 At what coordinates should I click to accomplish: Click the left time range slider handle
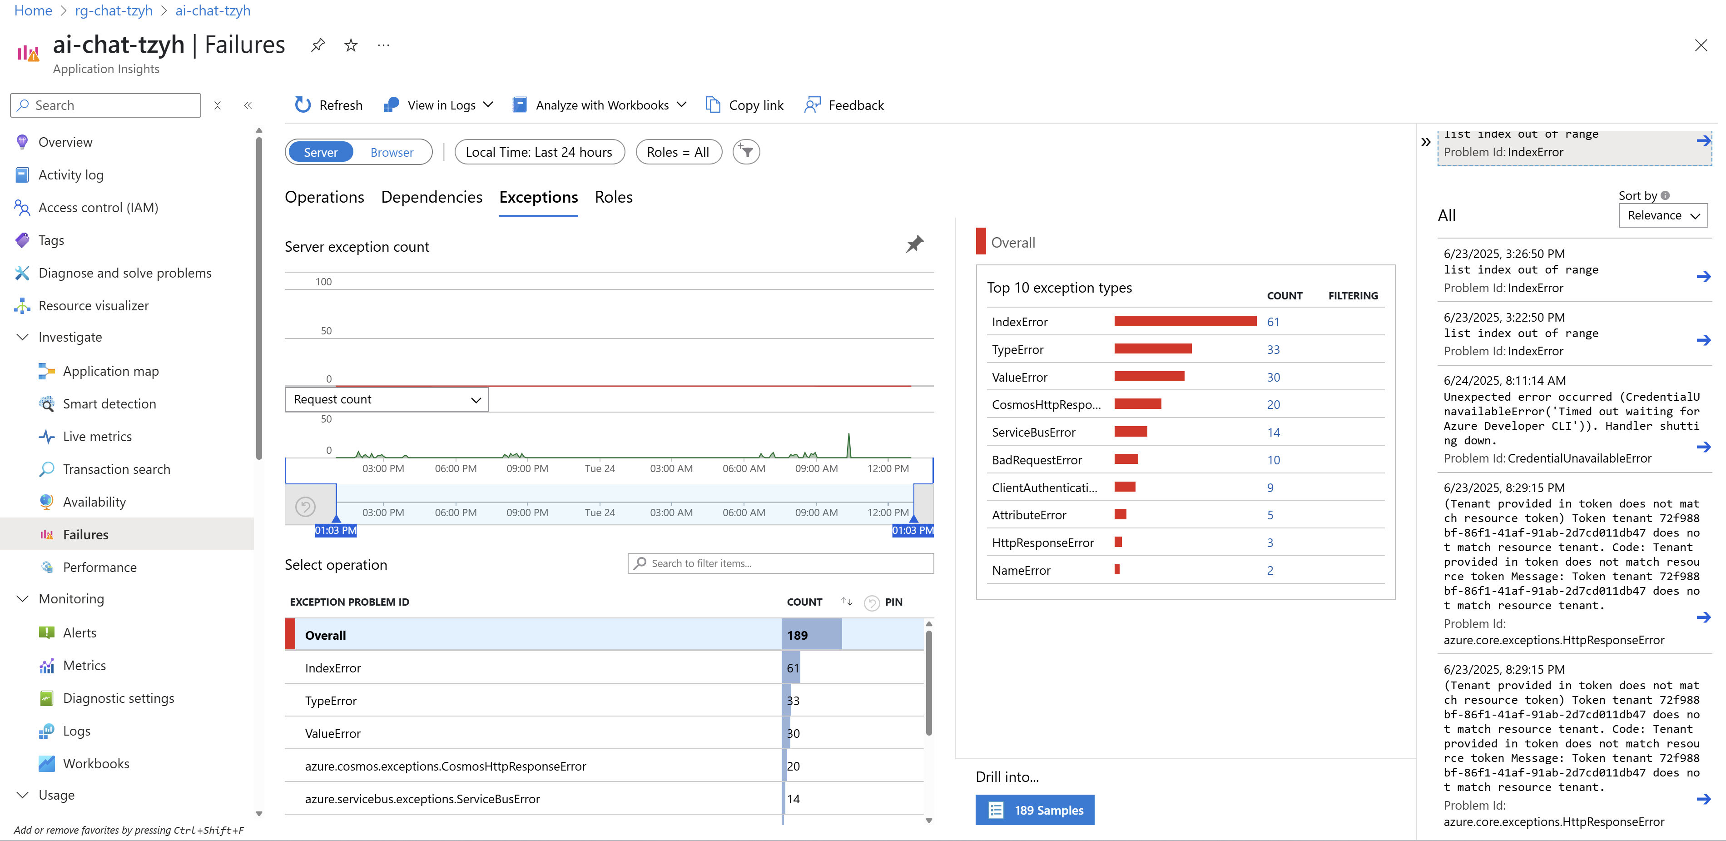pyautogui.click(x=336, y=519)
